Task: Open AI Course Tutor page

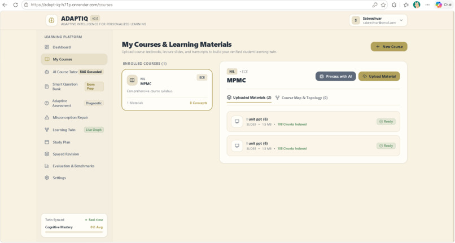Action: point(74,72)
